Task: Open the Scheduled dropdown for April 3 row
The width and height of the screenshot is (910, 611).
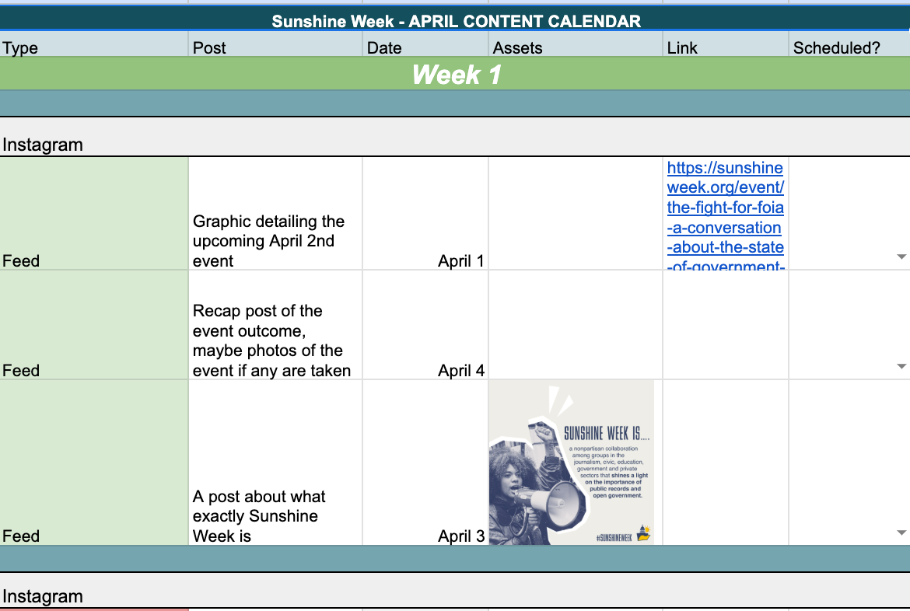Action: click(901, 532)
